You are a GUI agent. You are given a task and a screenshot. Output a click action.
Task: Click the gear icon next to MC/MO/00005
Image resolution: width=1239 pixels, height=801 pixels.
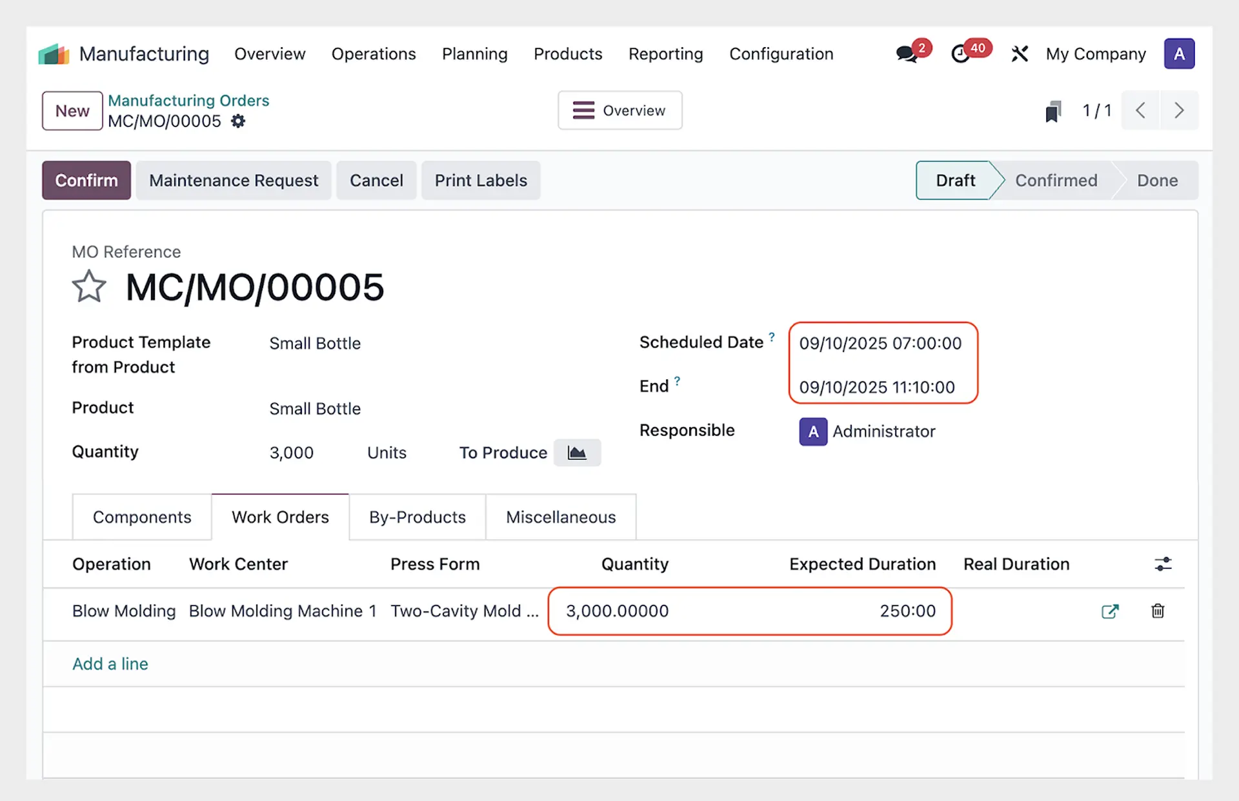point(238,121)
